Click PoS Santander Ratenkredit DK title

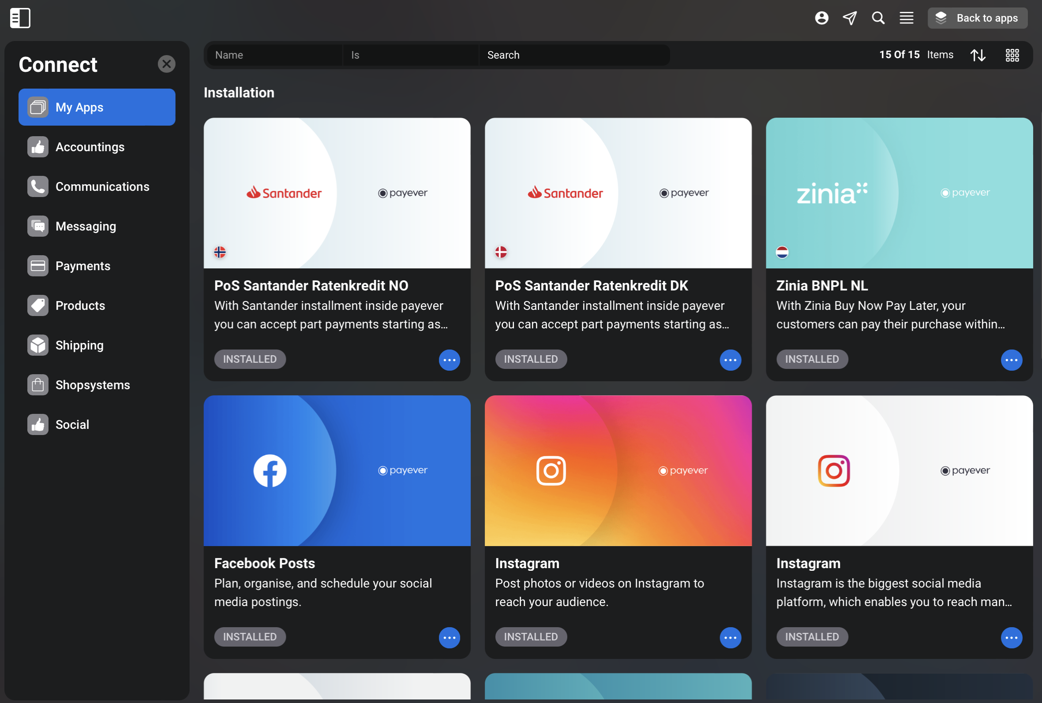coord(592,286)
